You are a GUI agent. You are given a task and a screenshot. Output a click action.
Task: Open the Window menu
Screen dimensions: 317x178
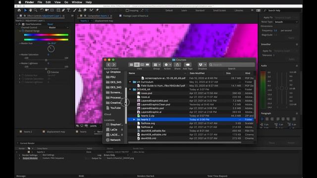[x=77, y=2]
